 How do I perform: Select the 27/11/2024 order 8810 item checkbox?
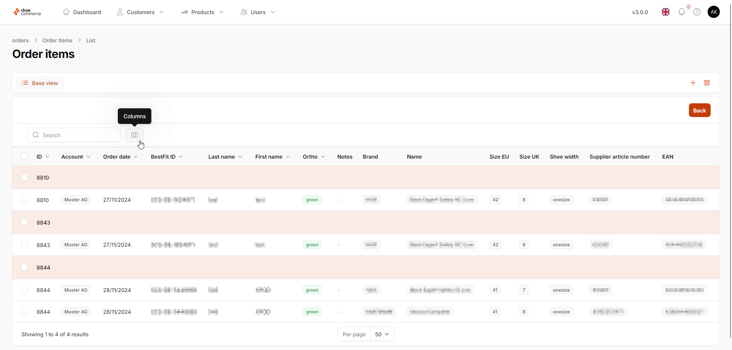[x=24, y=200]
